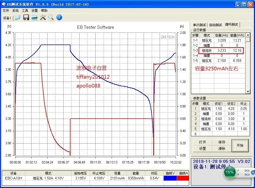The width and height of the screenshot is (255, 188).
Task: Select step 5 终止 value 1.00
Action: [x=244, y=129]
